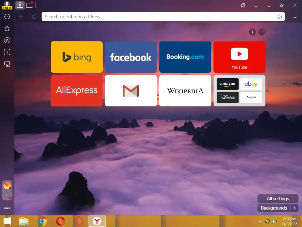Viewport: 302px width, 227px height.
Task: Launch the filled red Opera icon in taskbar
Action: [60, 221]
